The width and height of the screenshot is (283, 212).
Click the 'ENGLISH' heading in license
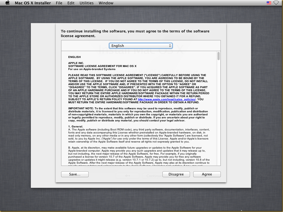(74, 57)
